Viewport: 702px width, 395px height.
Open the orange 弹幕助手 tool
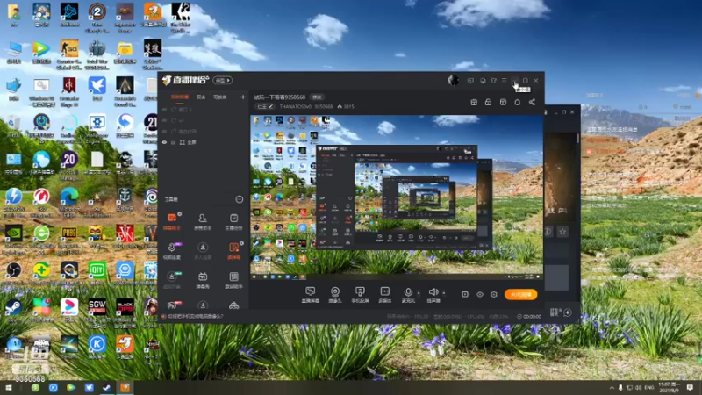[x=172, y=221]
